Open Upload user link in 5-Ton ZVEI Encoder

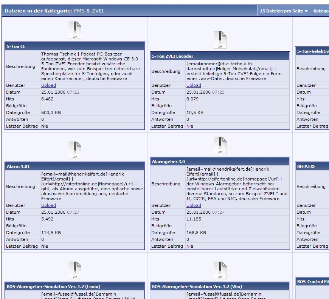[x=194, y=85]
